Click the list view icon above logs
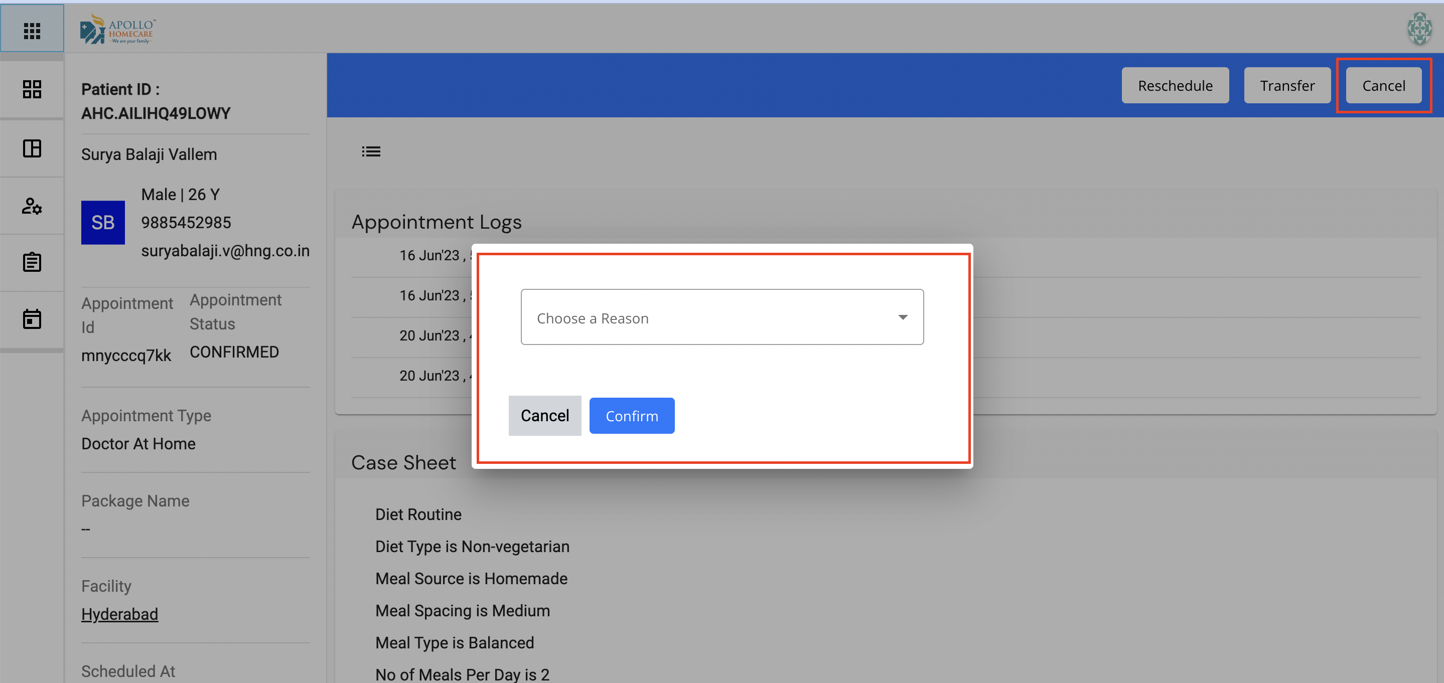 click(x=370, y=151)
